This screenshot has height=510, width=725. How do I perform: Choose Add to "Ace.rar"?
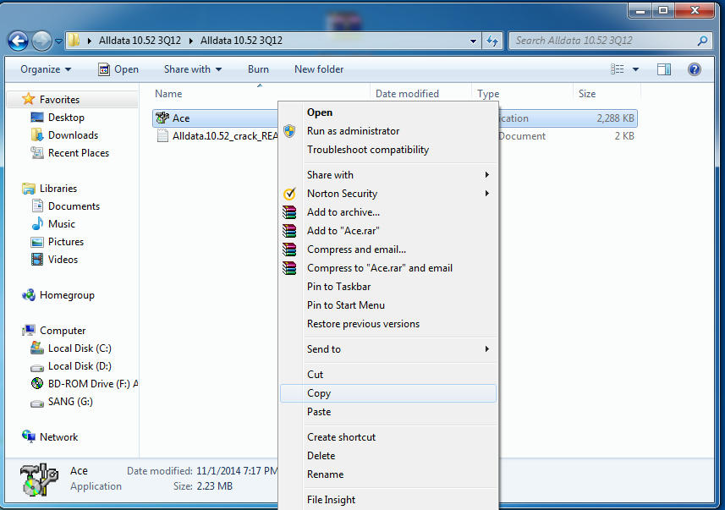(387, 231)
